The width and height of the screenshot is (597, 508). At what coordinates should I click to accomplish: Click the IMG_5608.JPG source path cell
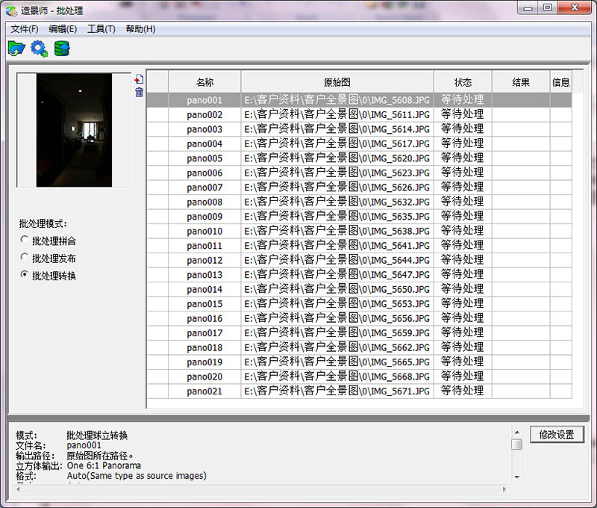tap(337, 100)
